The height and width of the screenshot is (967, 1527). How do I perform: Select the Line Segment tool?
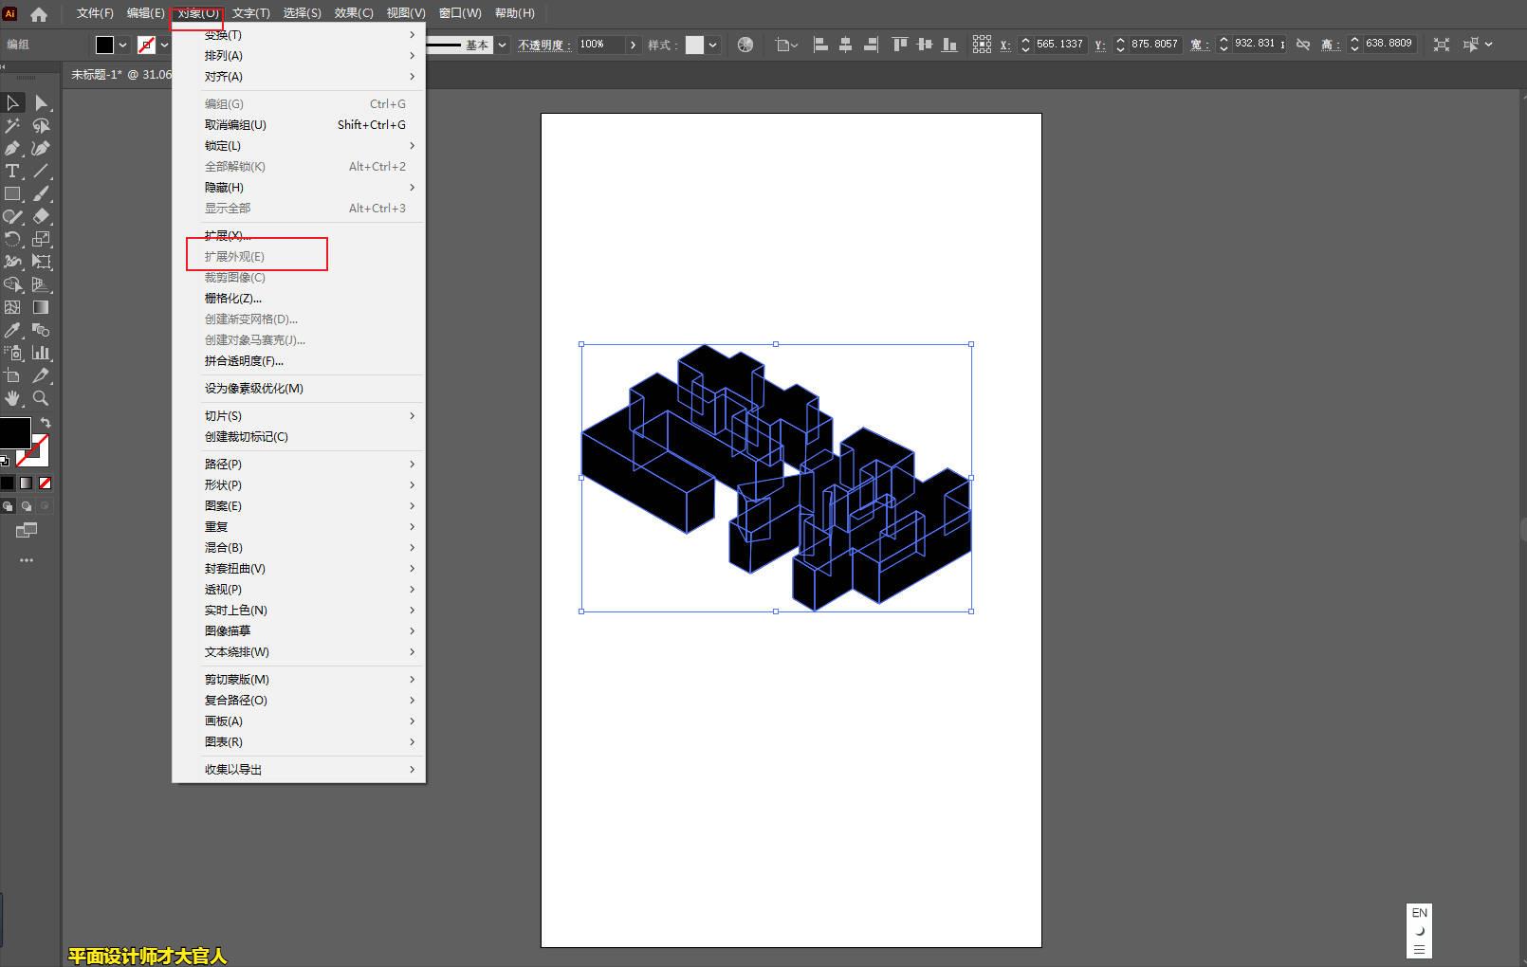(41, 171)
